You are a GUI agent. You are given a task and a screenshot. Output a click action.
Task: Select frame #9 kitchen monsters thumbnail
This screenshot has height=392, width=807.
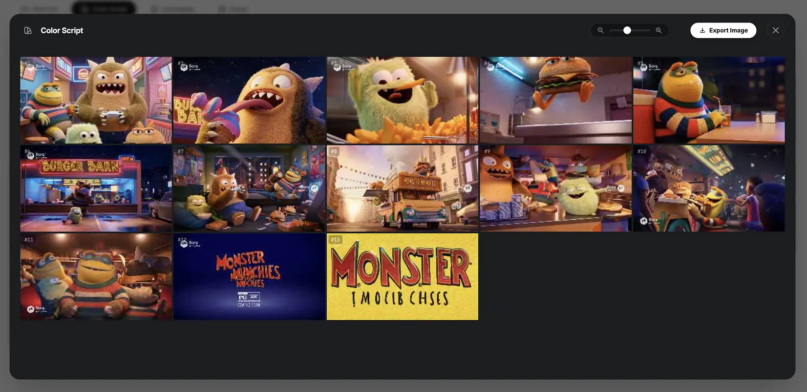pyautogui.click(x=555, y=188)
